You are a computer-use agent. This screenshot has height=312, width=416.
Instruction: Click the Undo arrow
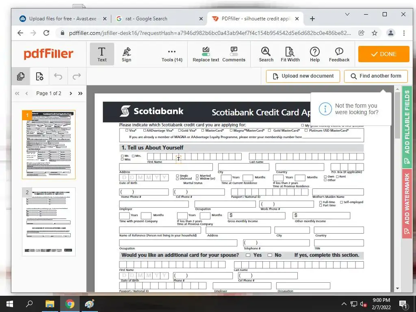tap(58, 76)
